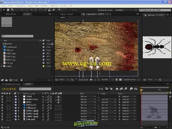Image resolution: width=172 pixels, height=129 pixels.
Task: Select the Eraser tool
Action: point(54,10)
